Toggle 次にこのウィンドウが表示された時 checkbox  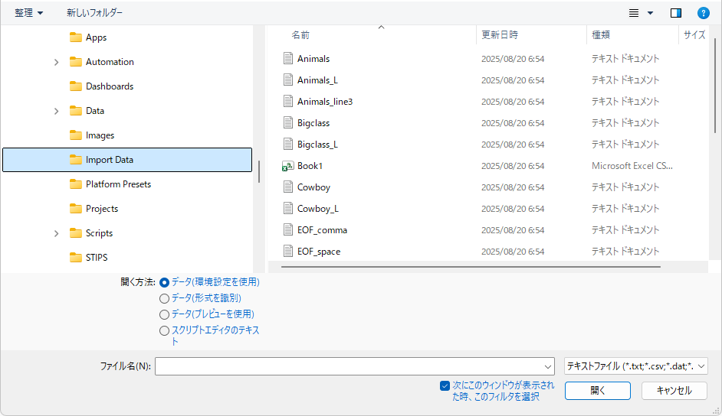tap(445, 385)
